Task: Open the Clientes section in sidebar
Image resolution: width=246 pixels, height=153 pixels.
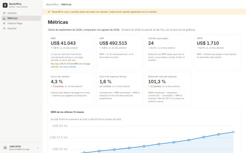Action: click(x=21, y=13)
